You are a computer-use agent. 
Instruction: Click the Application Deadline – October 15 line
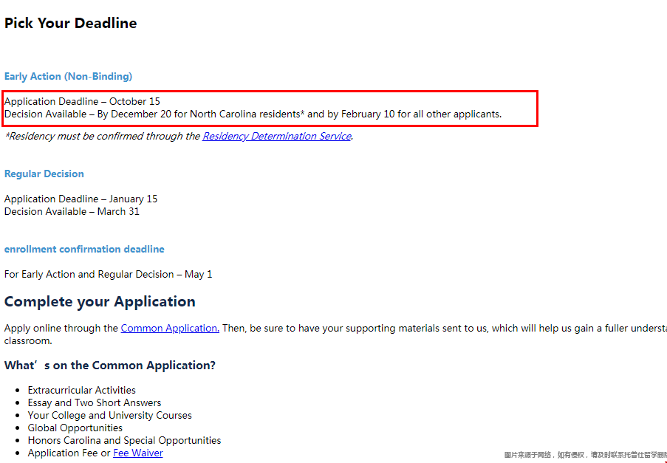pyautogui.click(x=82, y=102)
